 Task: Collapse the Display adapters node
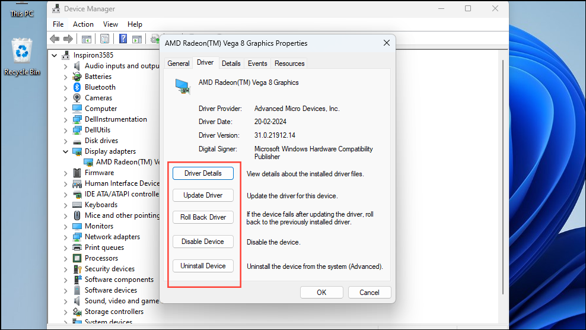(x=65, y=151)
